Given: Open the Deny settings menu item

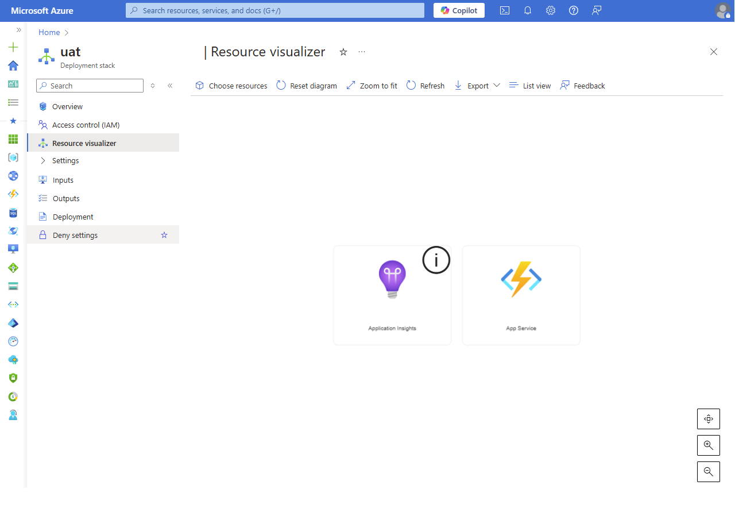Looking at the screenshot, I should pos(103,235).
